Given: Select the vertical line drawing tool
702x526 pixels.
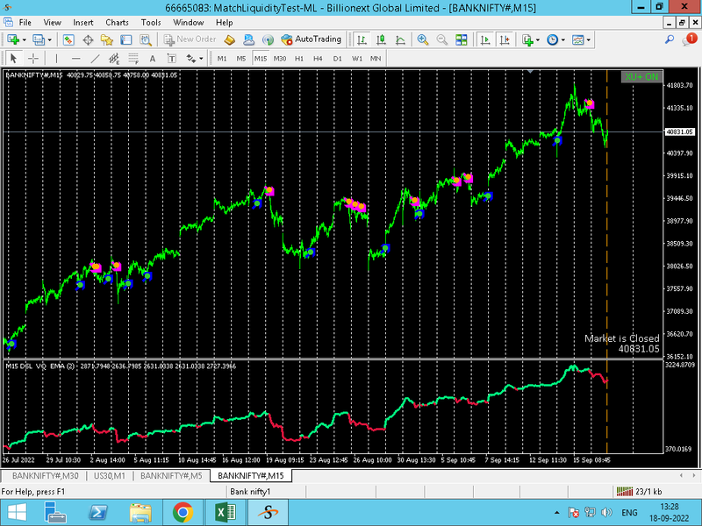Looking at the screenshot, I should click(x=56, y=58).
